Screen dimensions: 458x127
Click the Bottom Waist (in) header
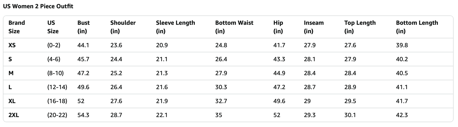coord(234,27)
